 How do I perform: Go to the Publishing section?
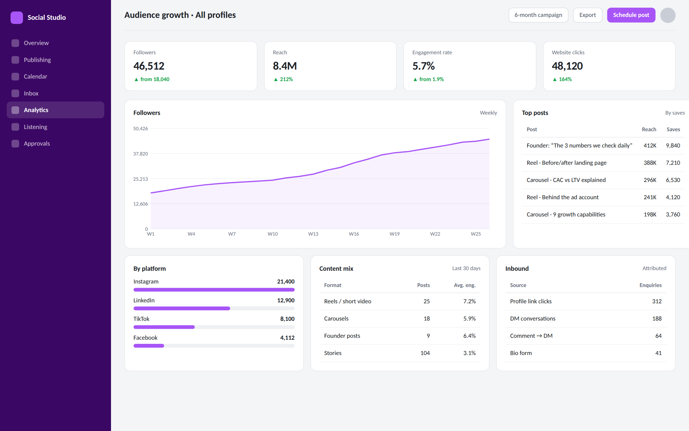[56, 60]
